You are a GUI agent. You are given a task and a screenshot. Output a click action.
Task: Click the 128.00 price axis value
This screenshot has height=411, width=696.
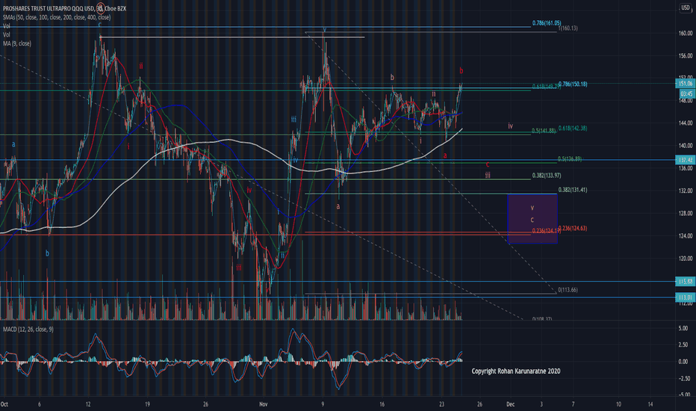(x=685, y=213)
